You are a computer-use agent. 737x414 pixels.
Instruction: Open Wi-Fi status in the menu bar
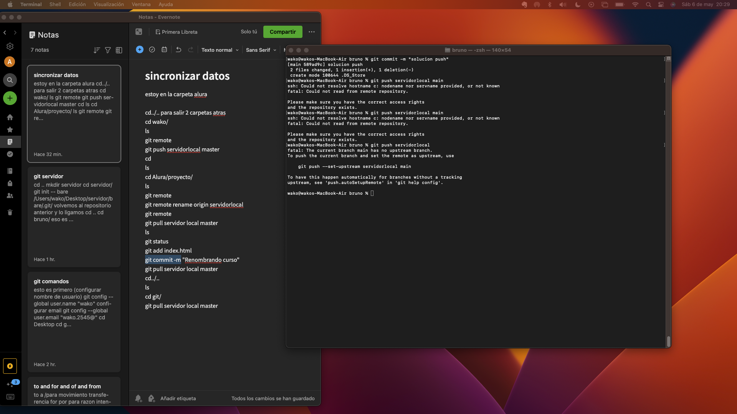(635, 5)
